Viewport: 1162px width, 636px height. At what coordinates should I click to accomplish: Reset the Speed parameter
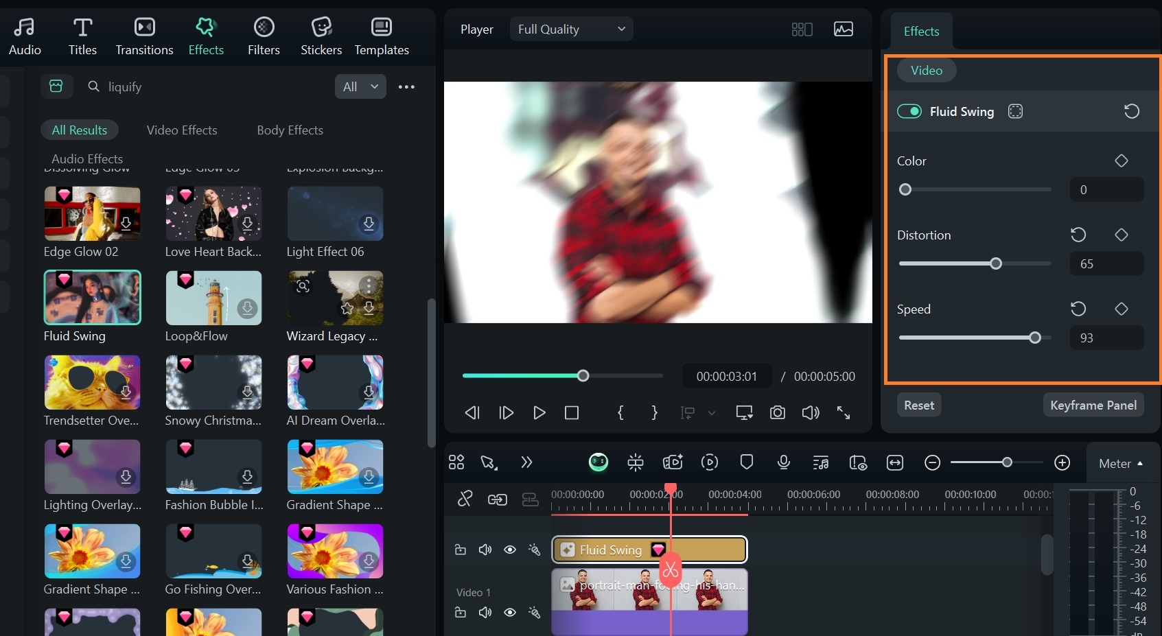tap(1078, 309)
